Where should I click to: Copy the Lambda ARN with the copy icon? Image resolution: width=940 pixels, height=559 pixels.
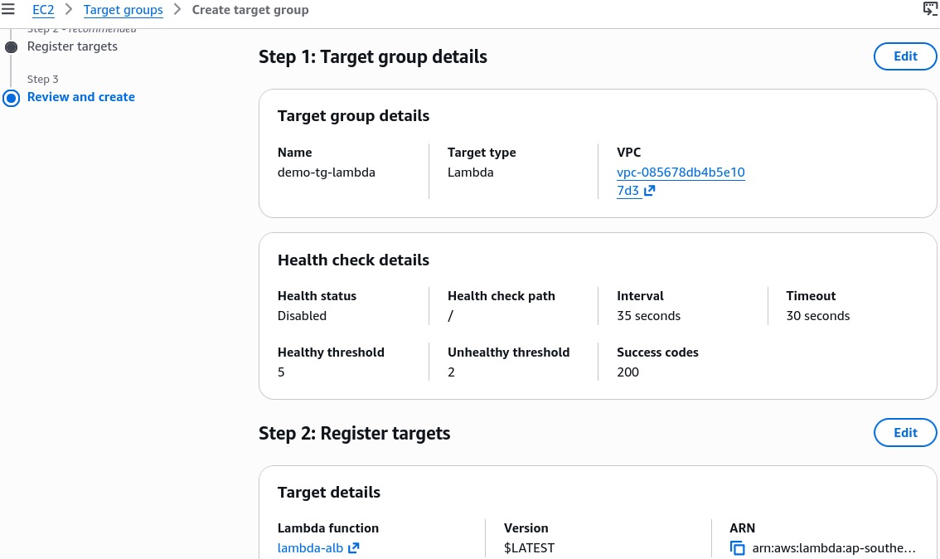[x=738, y=547]
